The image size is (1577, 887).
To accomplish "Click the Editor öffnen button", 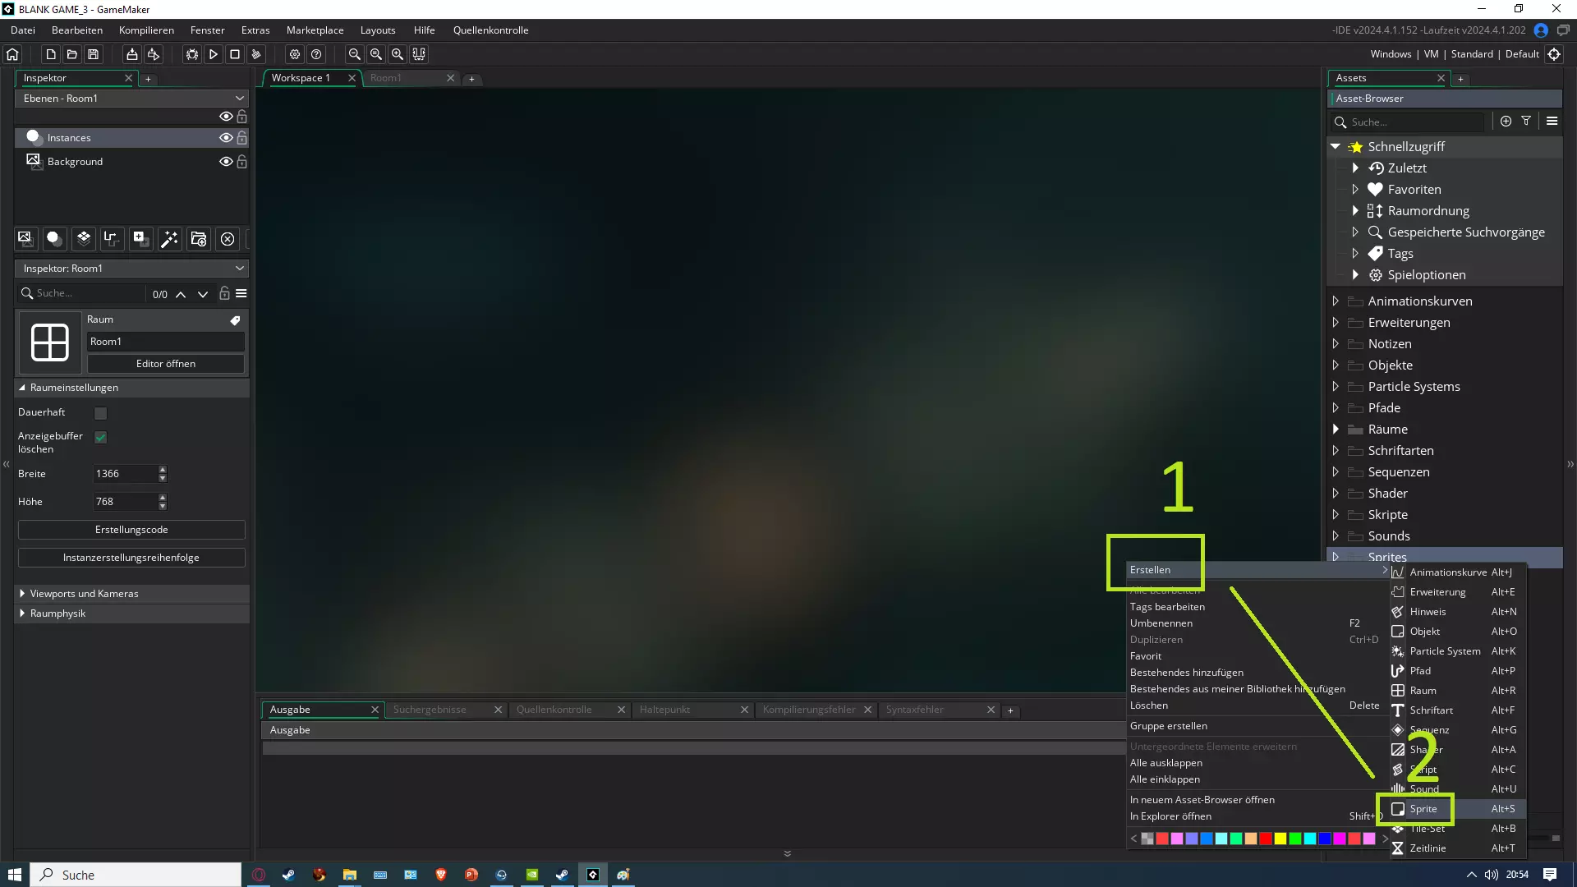I will point(165,364).
